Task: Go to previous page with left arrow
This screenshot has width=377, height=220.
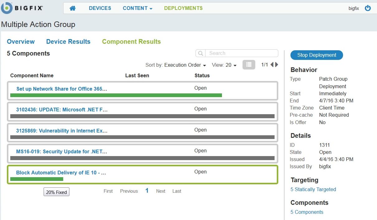Action: coord(272,65)
